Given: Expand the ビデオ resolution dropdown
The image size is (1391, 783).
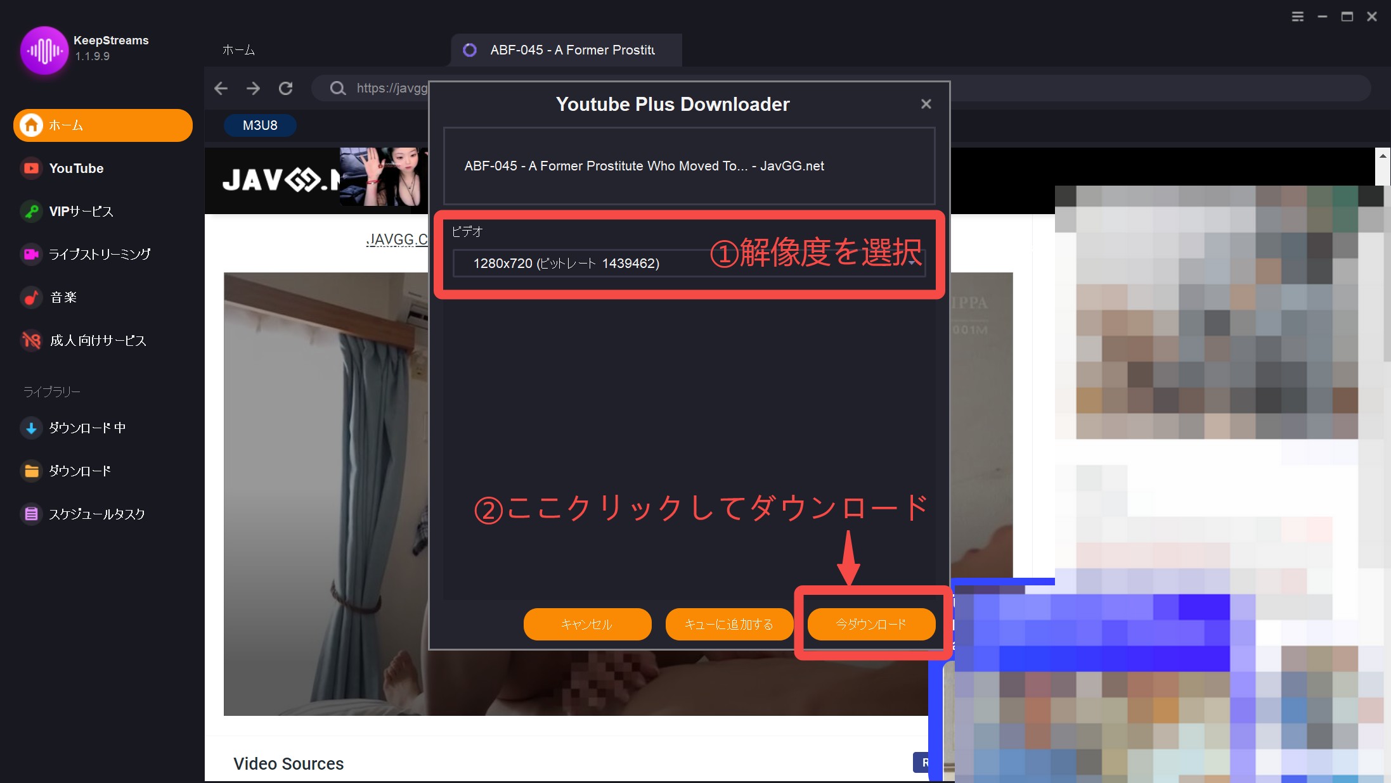Looking at the screenshot, I should click(689, 264).
